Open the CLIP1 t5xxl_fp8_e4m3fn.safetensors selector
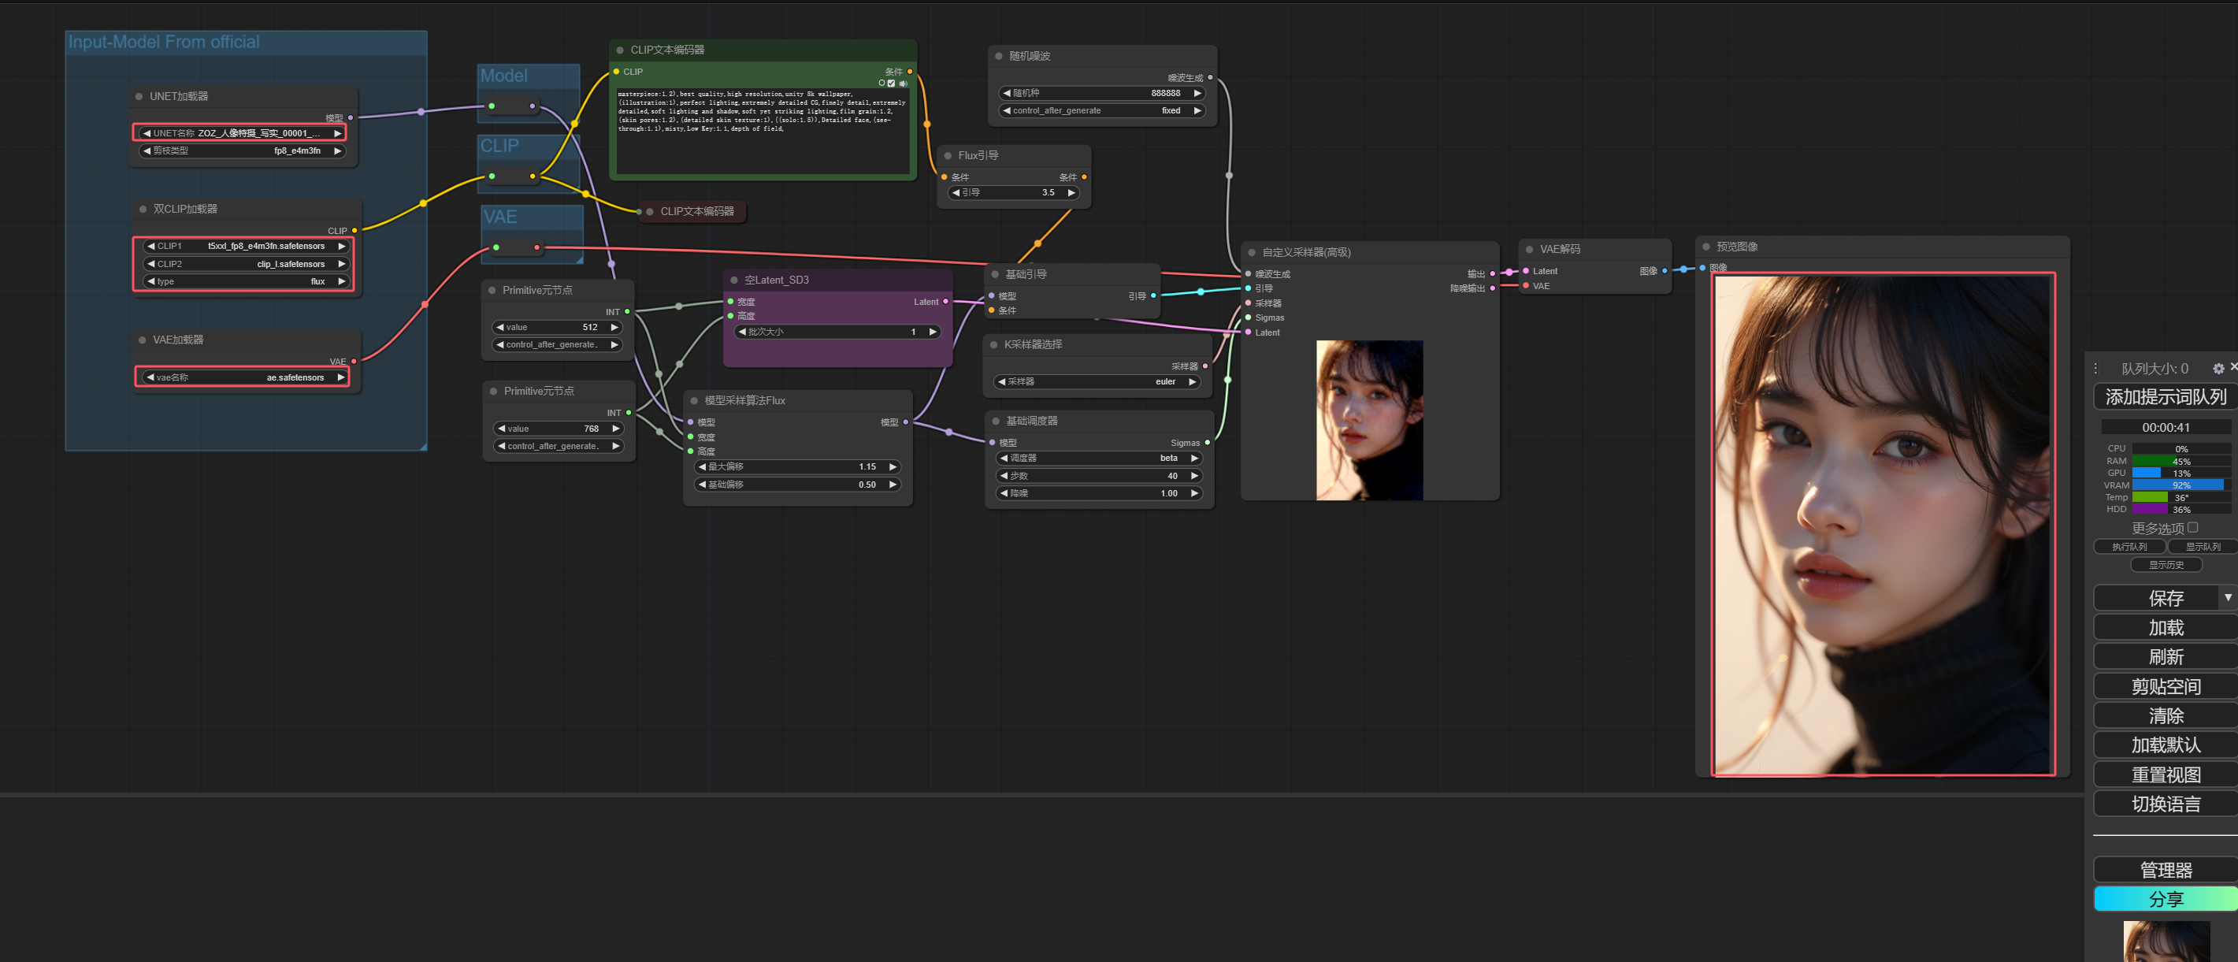The image size is (2238, 962). (246, 246)
